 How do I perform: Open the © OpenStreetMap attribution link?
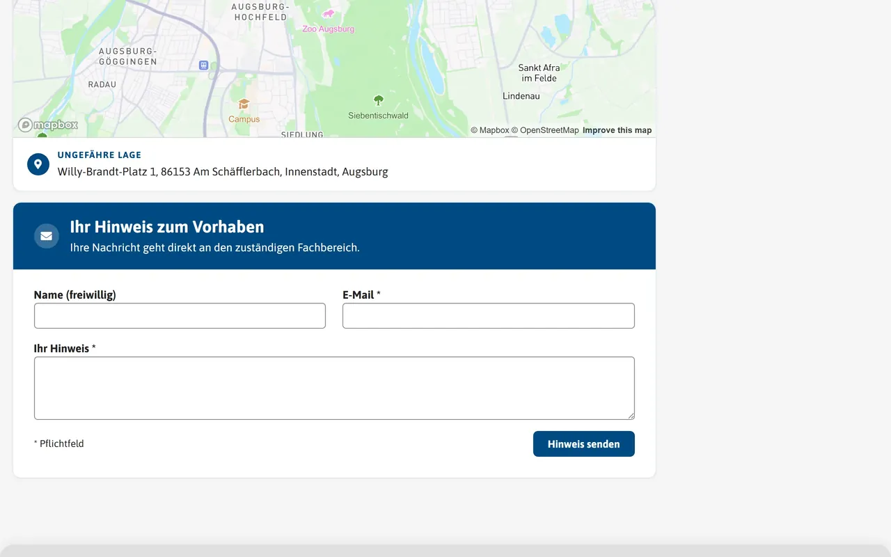click(x=545, y=130)
